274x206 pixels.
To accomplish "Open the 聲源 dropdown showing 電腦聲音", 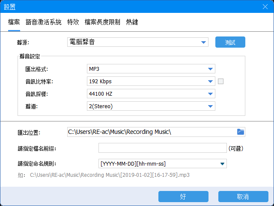I will coord(138,42).
